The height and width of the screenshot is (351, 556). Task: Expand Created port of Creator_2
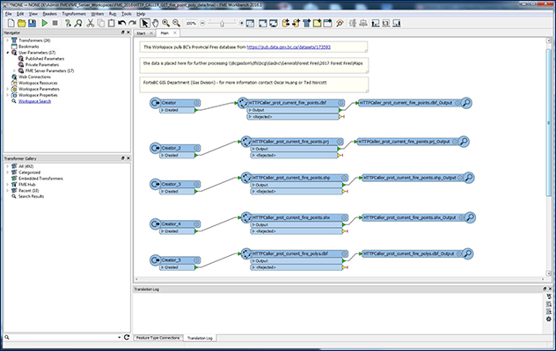pos(163,156)
